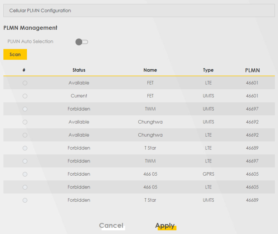Select the Chunghwa UMTS radio button
Screen dimensions: 278x234
click(25, 122)
